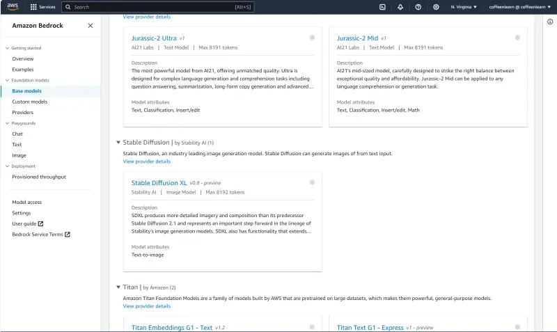Collapse the Deployment section
Viewport: 557px width, 332px height.
(x=7, y=166)
